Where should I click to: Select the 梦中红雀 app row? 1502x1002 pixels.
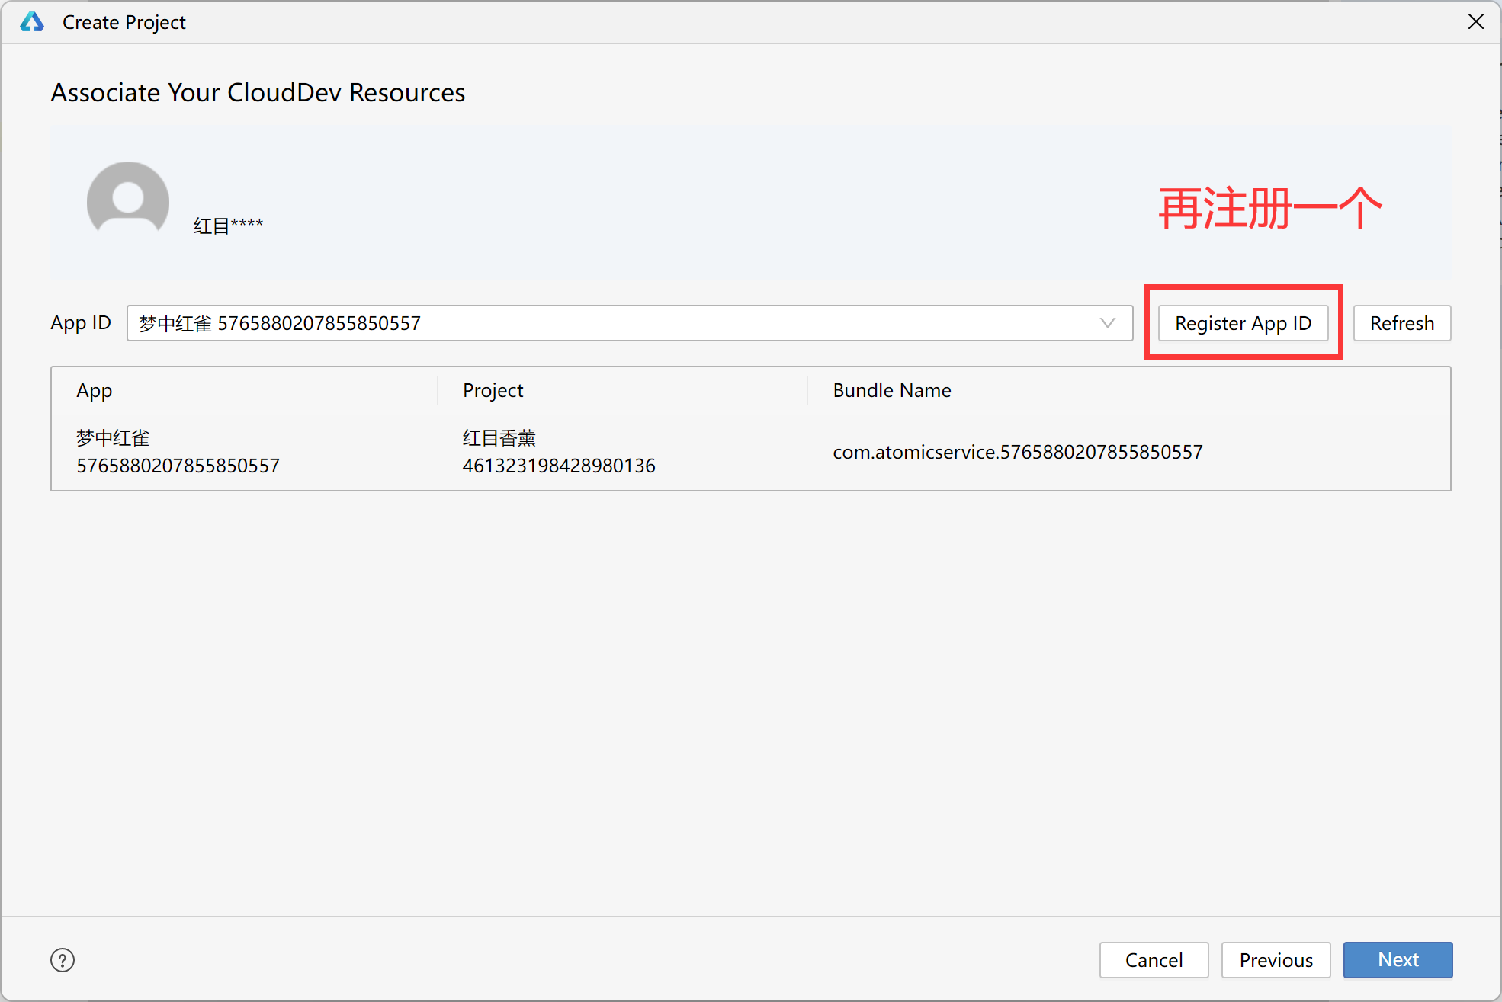tap(178, 452)
